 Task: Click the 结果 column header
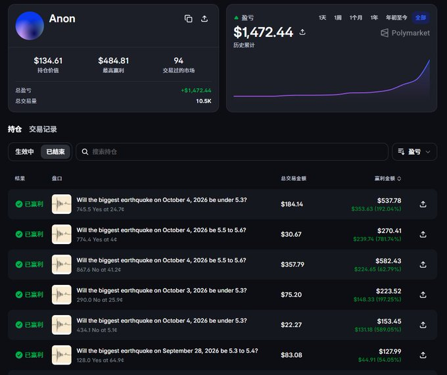[20, 178]
